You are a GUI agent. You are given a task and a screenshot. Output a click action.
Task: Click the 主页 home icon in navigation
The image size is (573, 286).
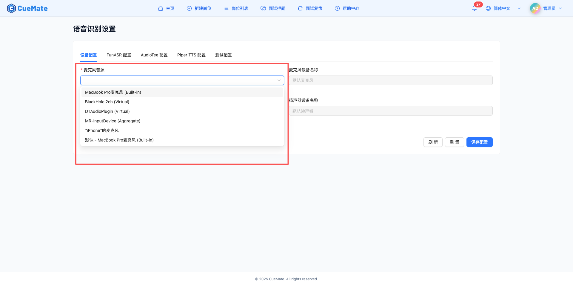tap(160, 8)
